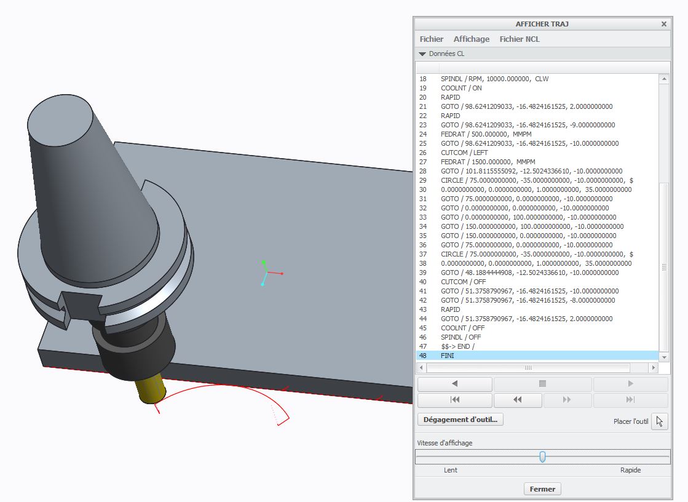Open the Fichier NCL menu
The width and height of the screenshot is (688, 502).
point(520,39)
